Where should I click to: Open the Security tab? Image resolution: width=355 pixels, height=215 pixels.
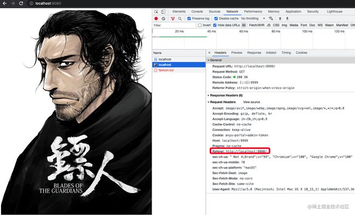click(312, 11)
